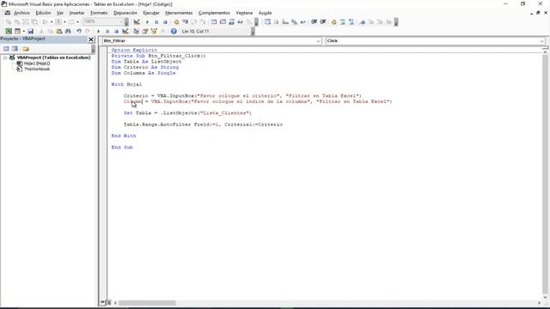Image resolution: width=550 pixels, height=309 pixels.
Task: Open toolbar options after the Lin/Col box
Action: (x=253, y=31)
